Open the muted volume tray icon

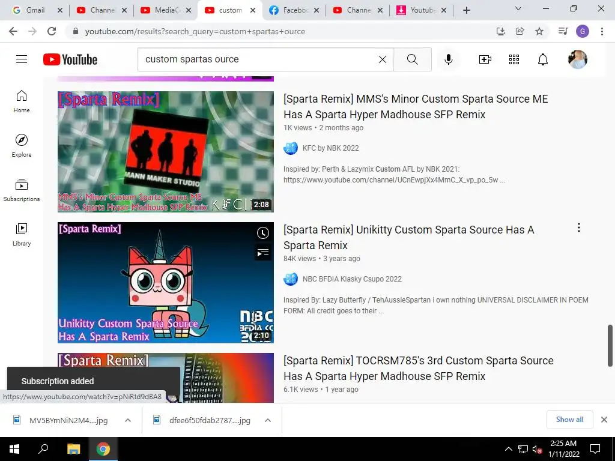[537, 449]
